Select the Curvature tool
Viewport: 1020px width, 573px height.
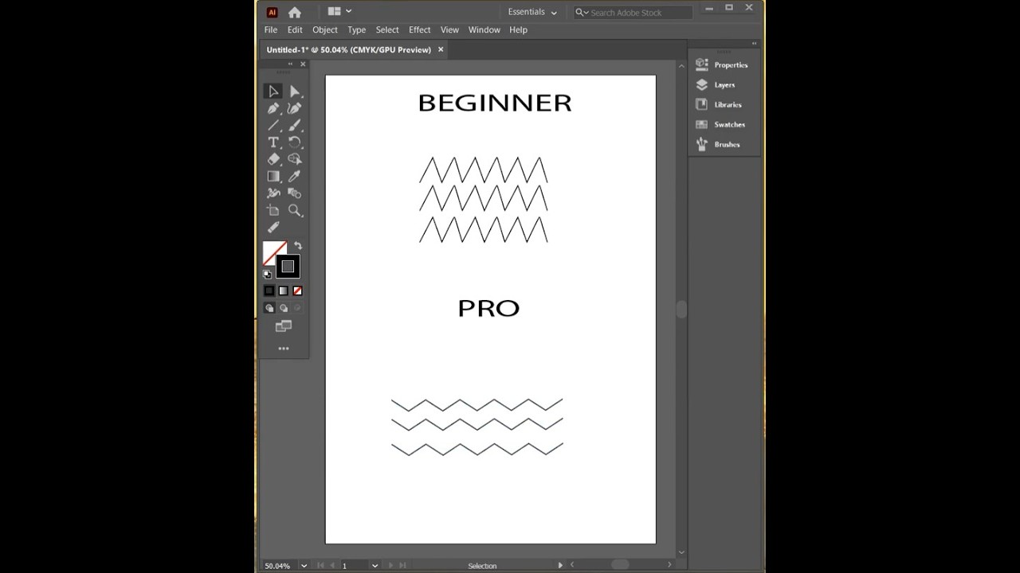[x=295, y=108]
